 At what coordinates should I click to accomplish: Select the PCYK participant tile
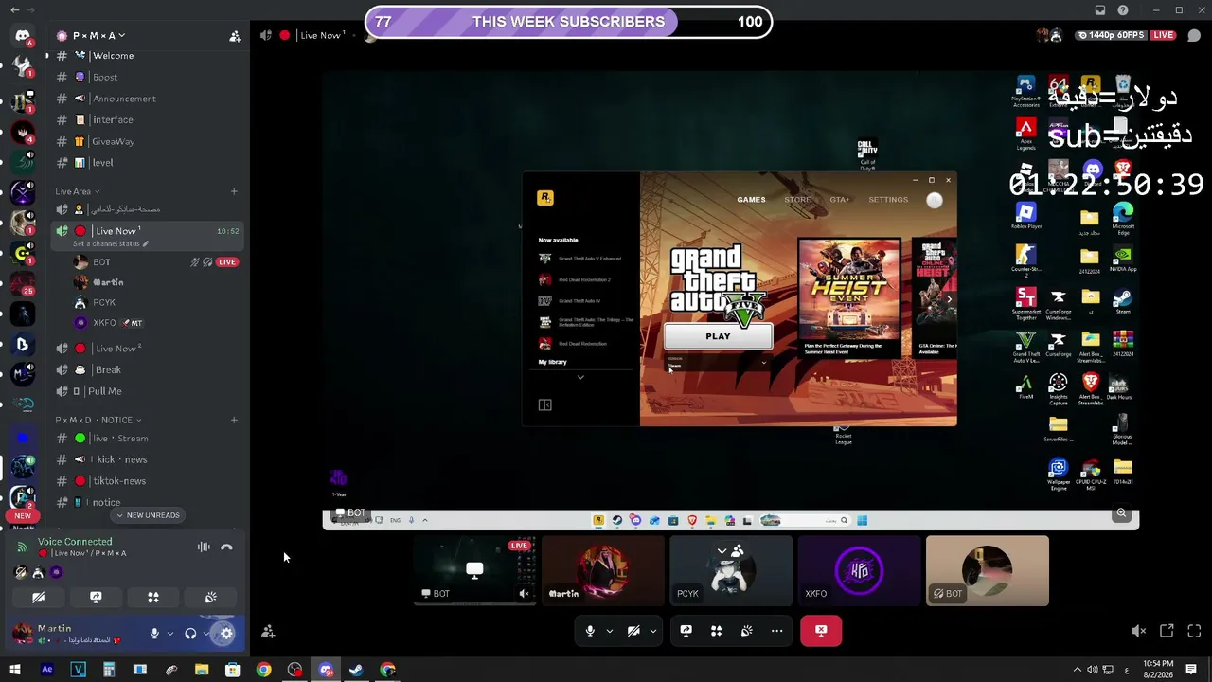tap(731, 571)
